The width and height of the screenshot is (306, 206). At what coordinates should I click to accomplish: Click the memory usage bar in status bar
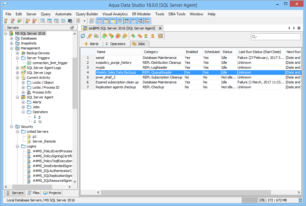[x=269, y=200]
